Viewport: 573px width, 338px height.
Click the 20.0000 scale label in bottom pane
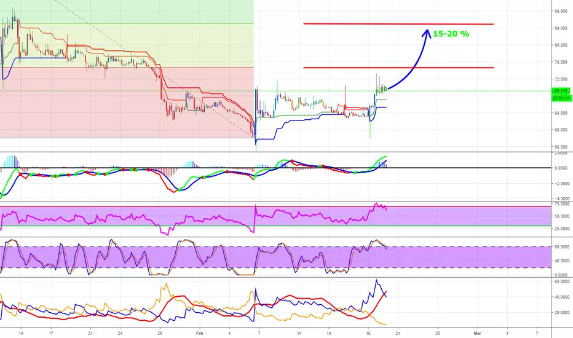[x=562, y=313]
